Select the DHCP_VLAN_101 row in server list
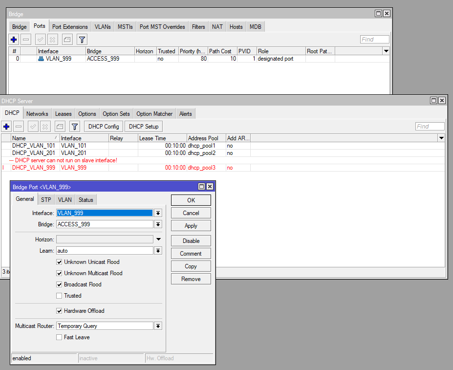The image size is (453, 370). click(34, 146)
